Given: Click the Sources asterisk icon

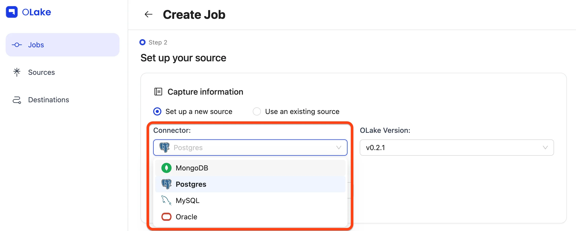Looking at the screenshot, I should pyautogui.click(x=17, y=72).
